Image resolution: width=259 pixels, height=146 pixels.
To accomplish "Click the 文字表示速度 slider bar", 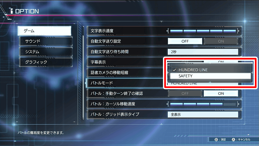I will coord(203,31).
